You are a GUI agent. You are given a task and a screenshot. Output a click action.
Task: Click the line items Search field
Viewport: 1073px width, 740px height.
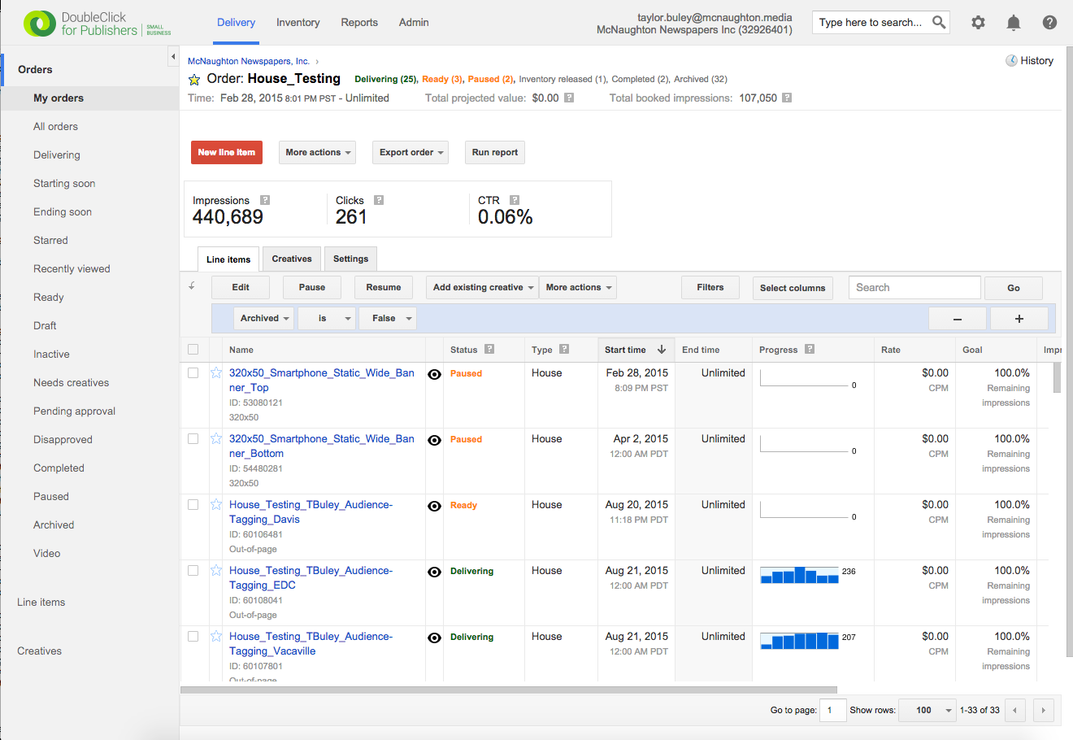tap(914, 288)
